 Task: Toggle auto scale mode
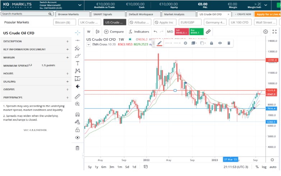coord(273,167)
